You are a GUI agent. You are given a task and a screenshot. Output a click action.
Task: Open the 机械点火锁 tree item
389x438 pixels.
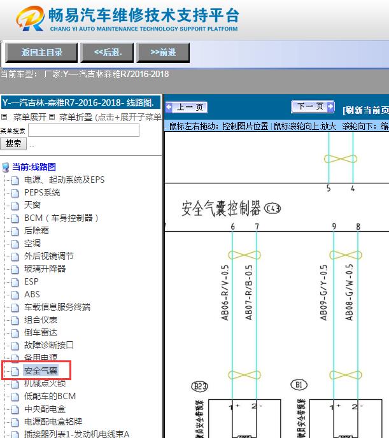(x=45, y=383)
